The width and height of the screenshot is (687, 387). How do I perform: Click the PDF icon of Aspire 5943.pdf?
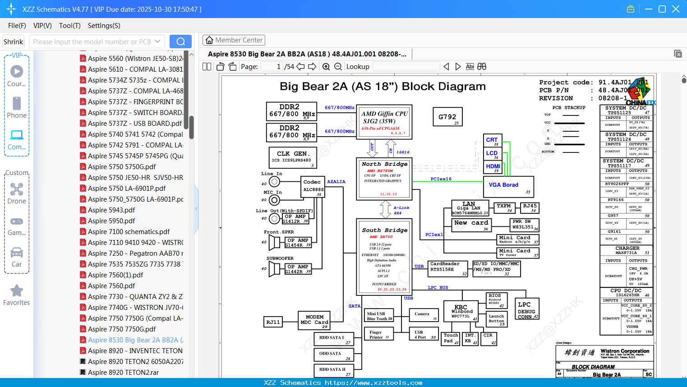click(x=83, y=210)
